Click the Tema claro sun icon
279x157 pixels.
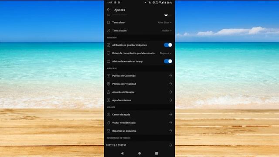click(x=109, y=22)
